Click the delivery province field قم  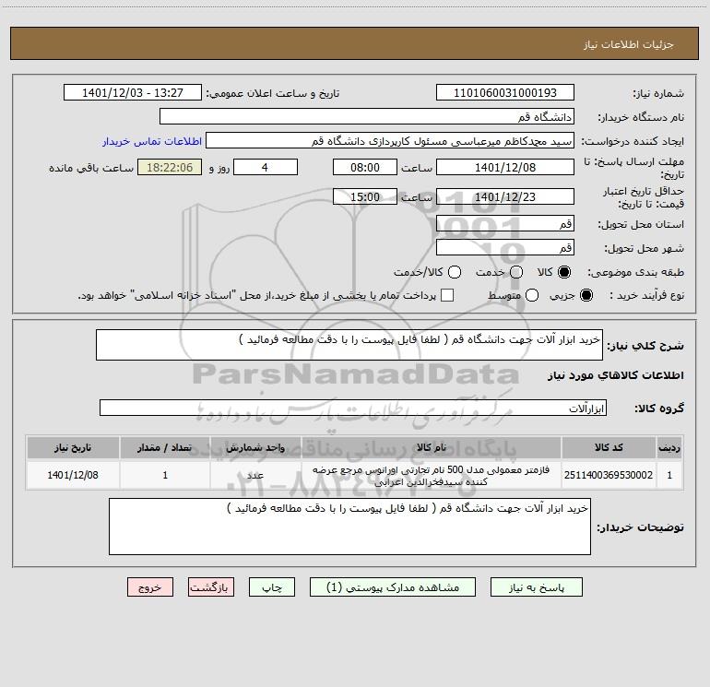click(505, 223)
